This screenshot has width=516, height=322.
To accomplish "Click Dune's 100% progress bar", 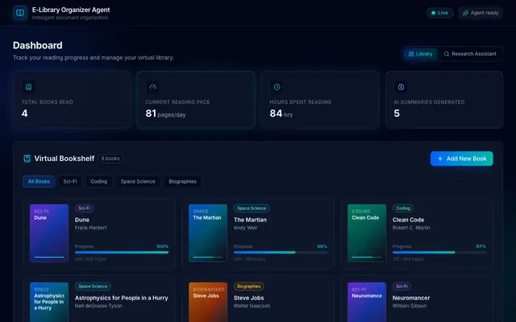I will click(x=122, y=252).
